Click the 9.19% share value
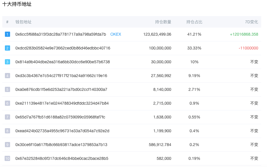Screen dimensions: 267x167 pyautogui.click(x=194, y=76)
